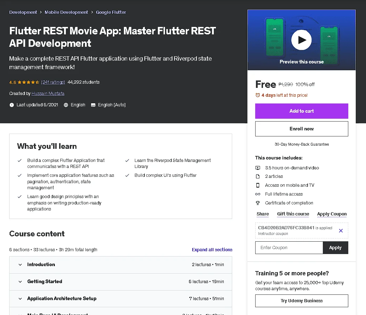Image resolution: width=366 pixels, height=315 pixels.
Task: Click the Getting Started section title
Action: (45, 282)
